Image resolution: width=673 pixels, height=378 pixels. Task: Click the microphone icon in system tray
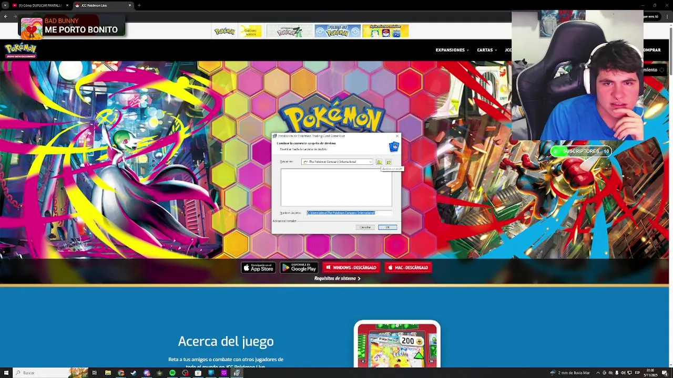[x=617, y=373]
